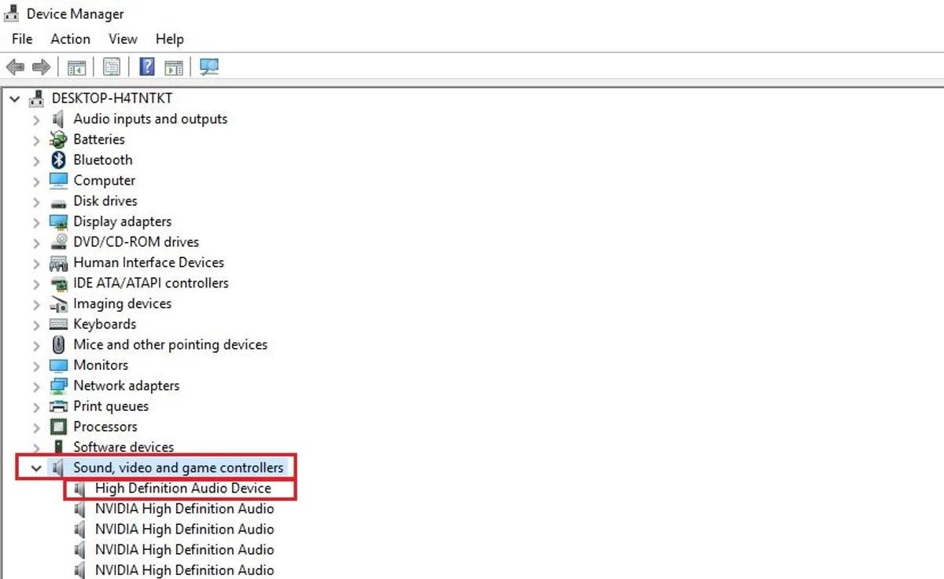Click the IDE ATA/ATAPI controllers icon
This screenshot has height=579, width=944.
[58, 283]
